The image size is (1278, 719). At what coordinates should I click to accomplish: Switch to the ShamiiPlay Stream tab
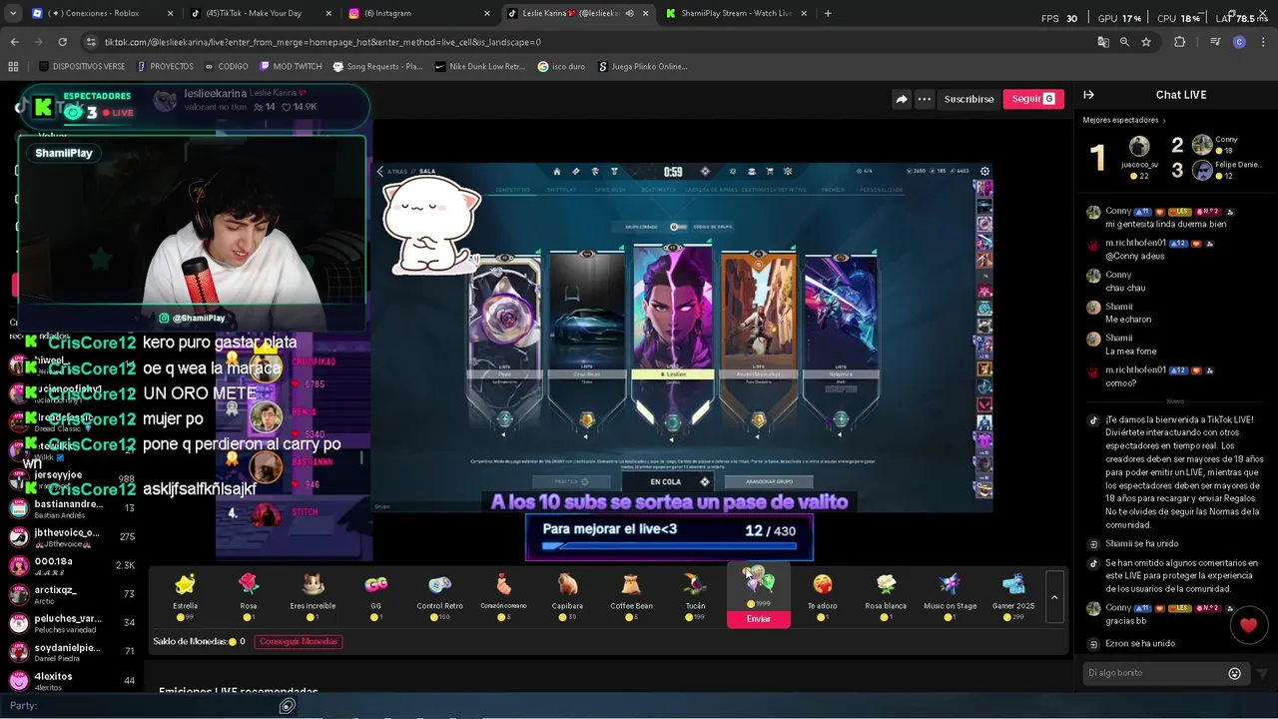click(734, 13)
